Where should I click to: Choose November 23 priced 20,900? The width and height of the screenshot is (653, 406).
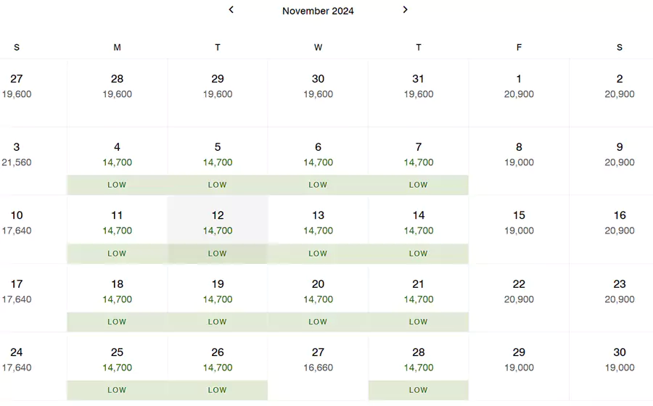[x=619, y=291]
